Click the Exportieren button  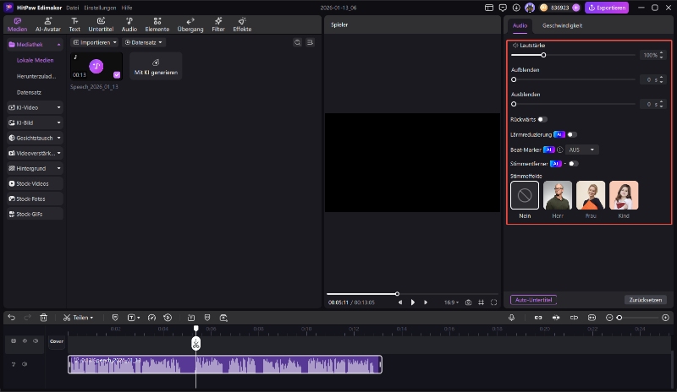pyautogui.click(x=607, y=8)
